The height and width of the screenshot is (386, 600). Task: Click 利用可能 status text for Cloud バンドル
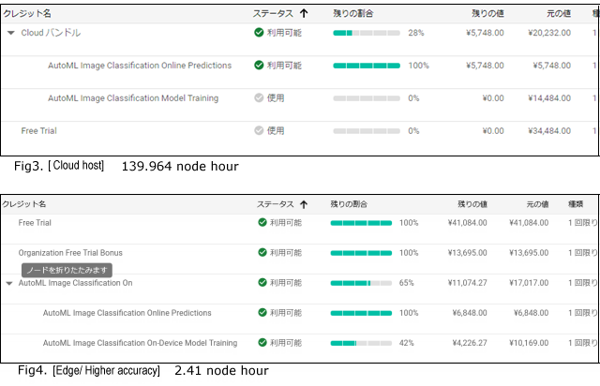click(x=284, y=33)
